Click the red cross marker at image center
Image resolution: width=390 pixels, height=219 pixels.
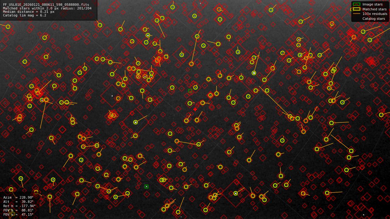click(x=195, y=109)
